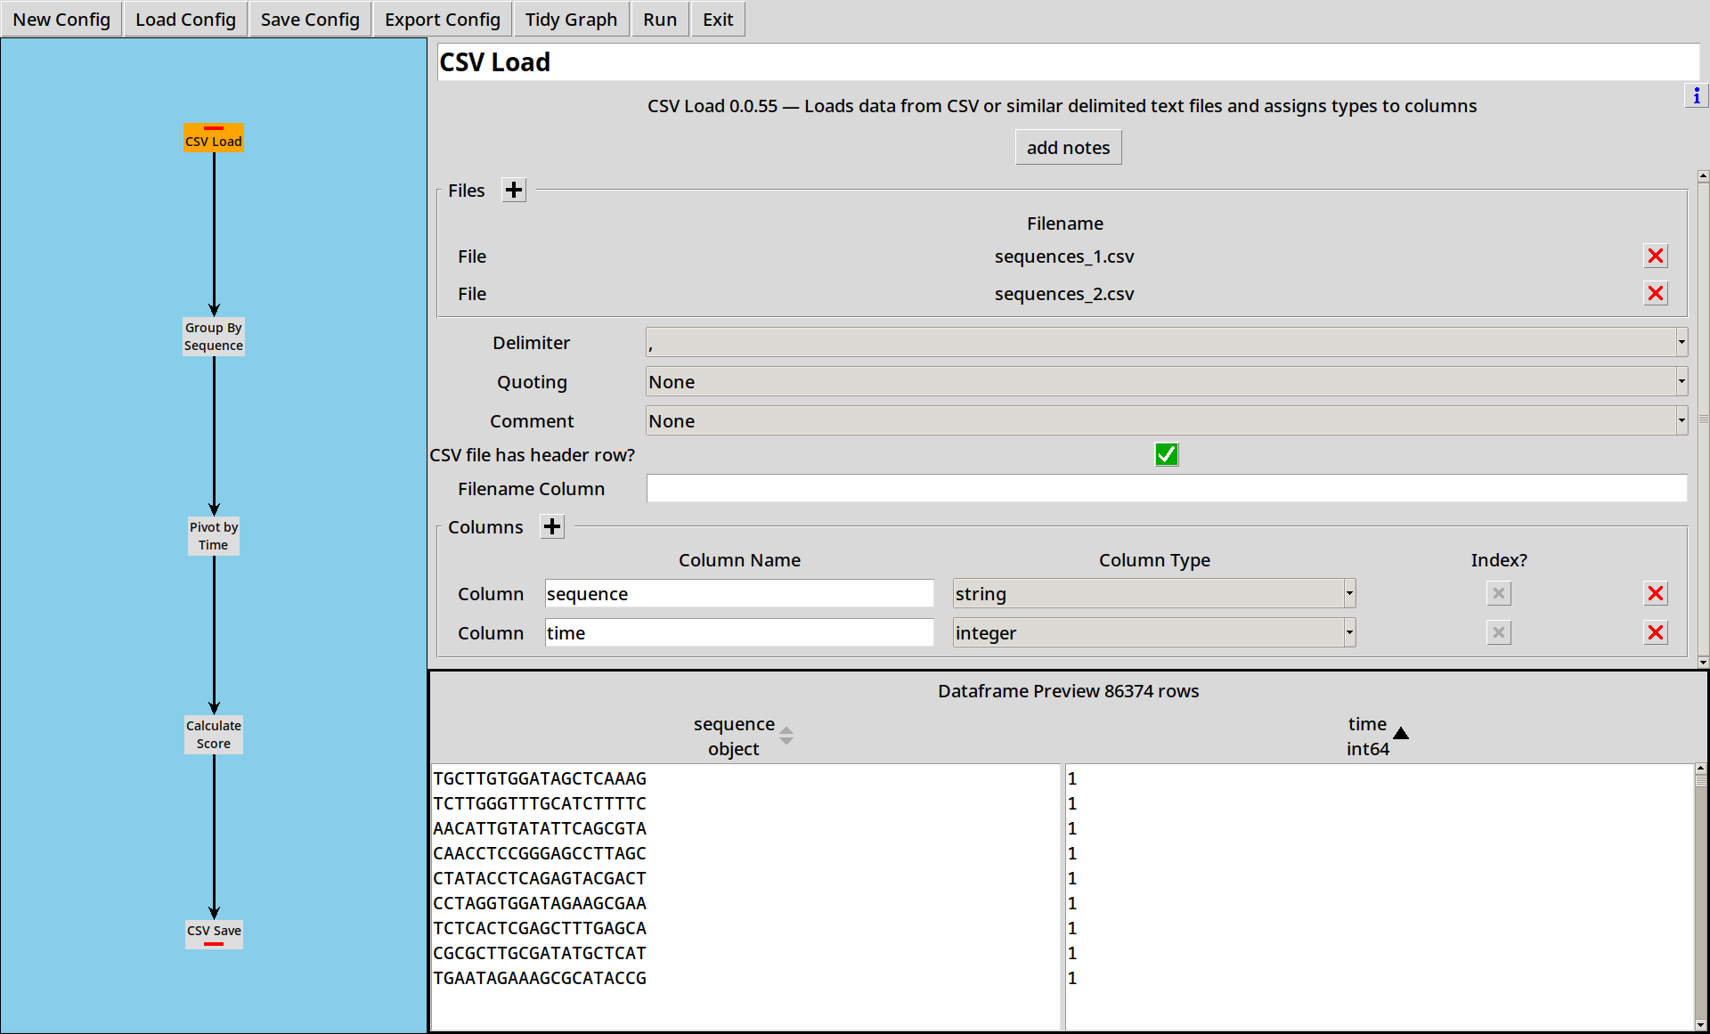
Task: Toggle Index checkbox for time column
Action: (1499, 633)
